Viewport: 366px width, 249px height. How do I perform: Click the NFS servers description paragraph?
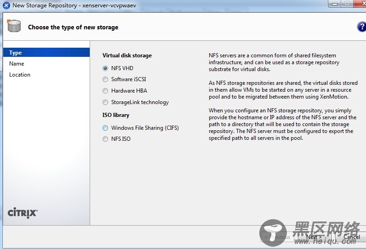pyautogui.click(x=274, y=62)
